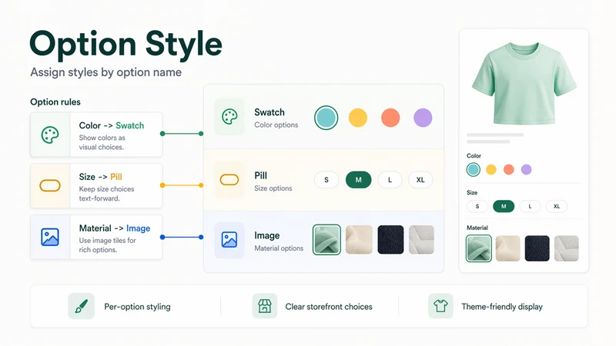Click 'Use image tiles for rich options.' description
Viewport: 616px width, 346px height.
point(107,245)
